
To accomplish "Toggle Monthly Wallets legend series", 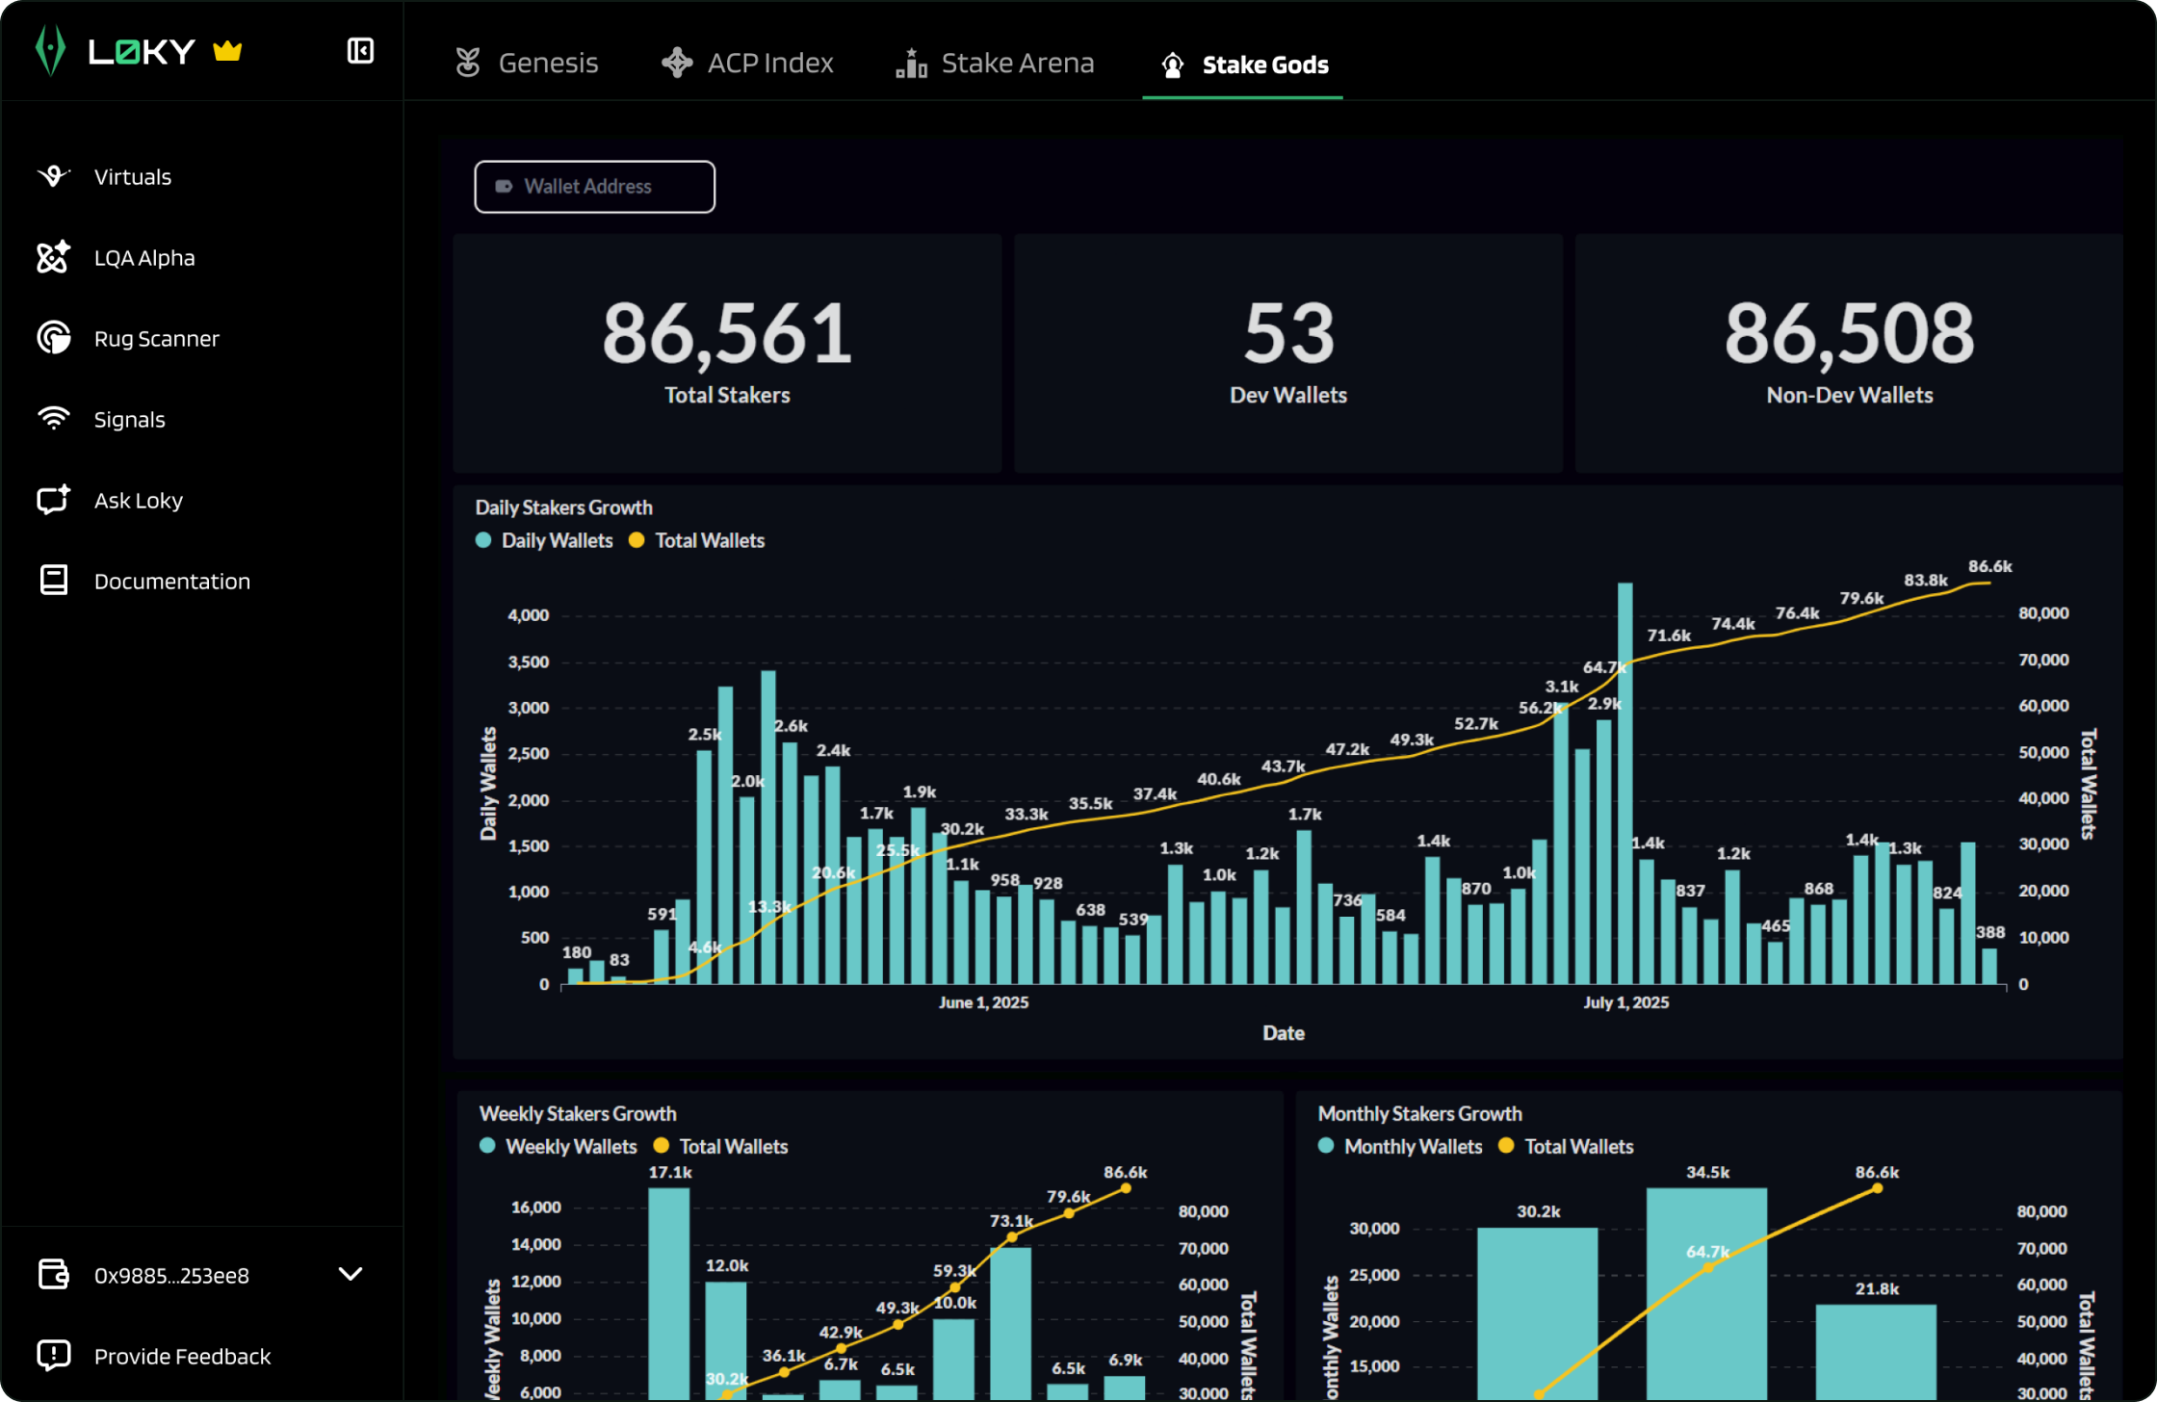I will (1401, 1146).
